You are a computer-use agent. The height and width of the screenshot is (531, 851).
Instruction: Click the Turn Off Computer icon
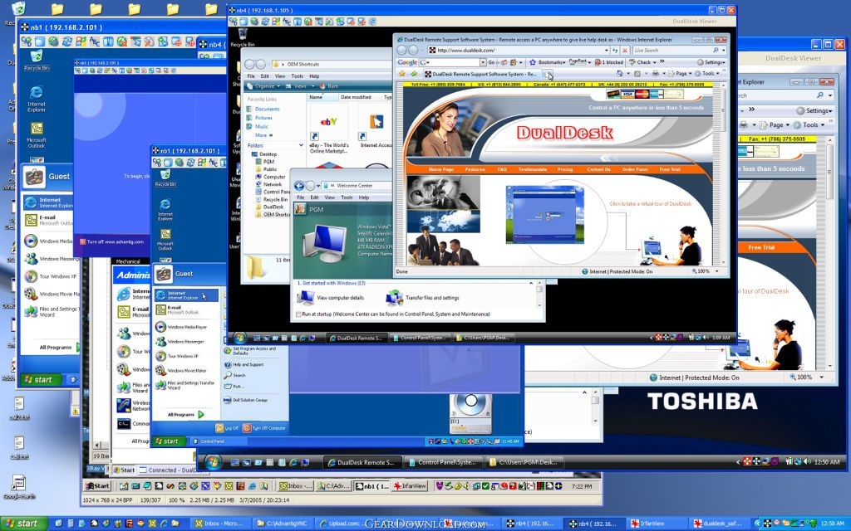[247, 428]
